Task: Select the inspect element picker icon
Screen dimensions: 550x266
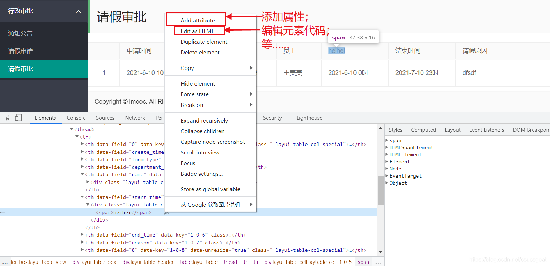Action: [x=7, y=118]
